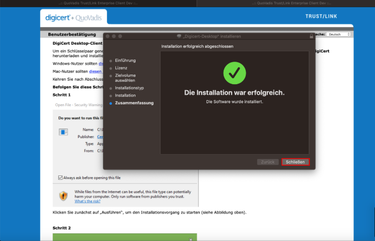Viewport: 375px width, 241px height.
Task: Select the Installationstyp step in the sidebar
Action: tap(129, 88)
